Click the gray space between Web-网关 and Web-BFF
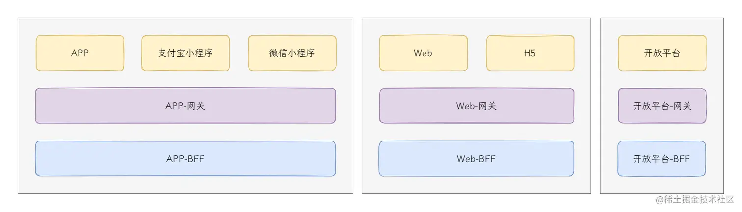The image size is (742, 212). click(x=477, y=132)
